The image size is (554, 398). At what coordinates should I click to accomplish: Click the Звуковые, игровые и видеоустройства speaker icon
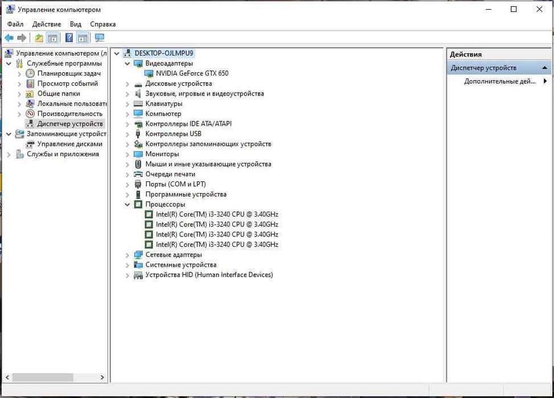138,94
